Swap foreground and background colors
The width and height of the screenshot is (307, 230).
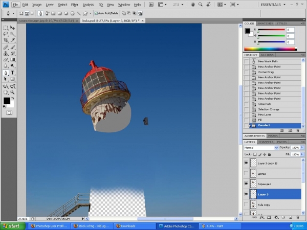pyautogui.click(x=13, y=98)
